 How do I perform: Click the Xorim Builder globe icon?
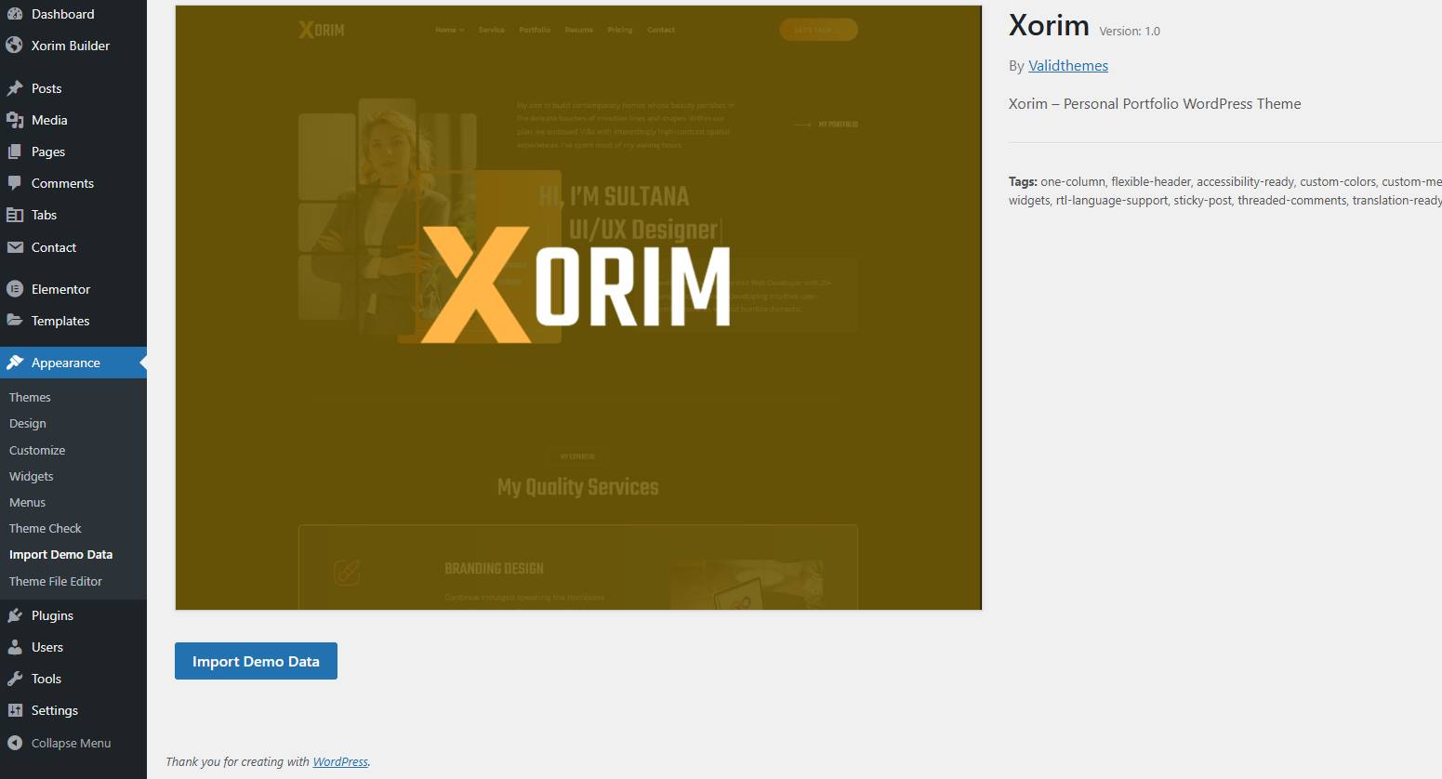15,46
